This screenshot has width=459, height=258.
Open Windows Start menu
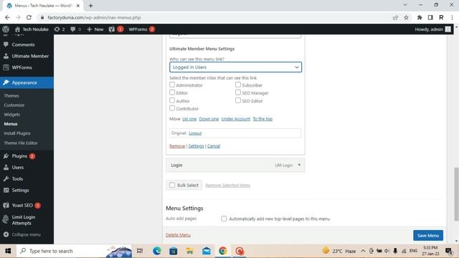pos(8,251)
